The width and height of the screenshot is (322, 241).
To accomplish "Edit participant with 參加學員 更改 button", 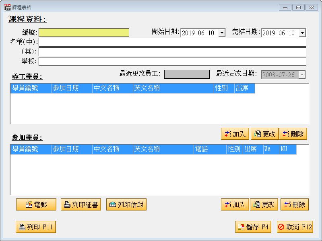I will click(x=264, y=204).
